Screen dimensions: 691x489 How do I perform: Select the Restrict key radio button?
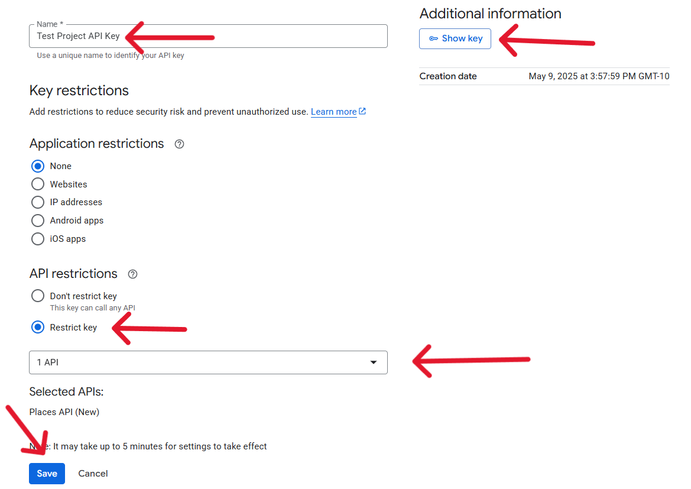click(38, 327)
